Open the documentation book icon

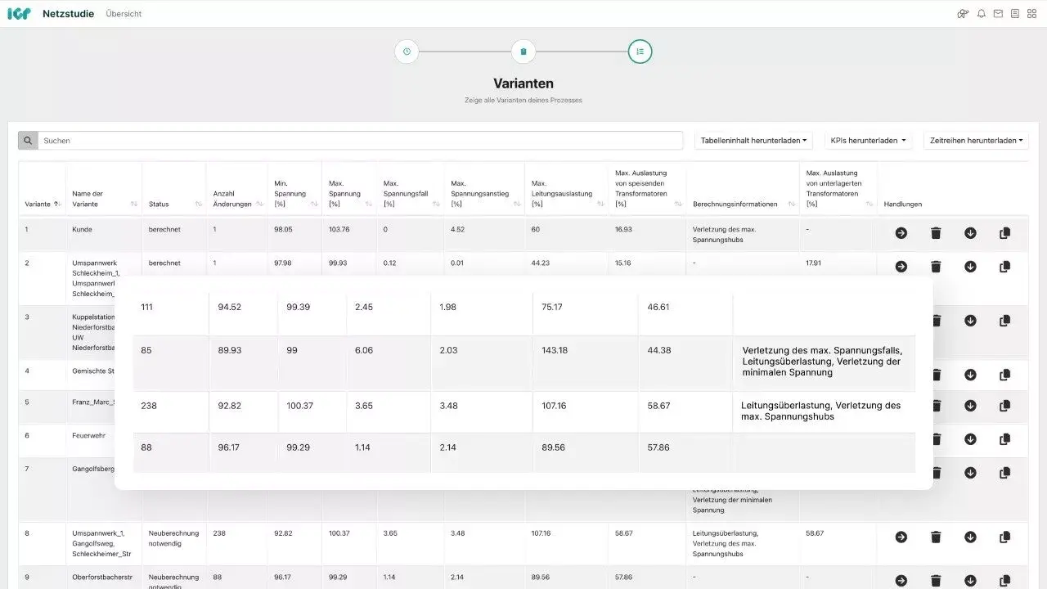[x=1015, y=14]
